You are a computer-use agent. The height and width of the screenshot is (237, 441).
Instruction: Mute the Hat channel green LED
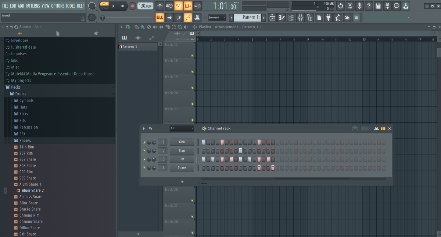[144, 159]
